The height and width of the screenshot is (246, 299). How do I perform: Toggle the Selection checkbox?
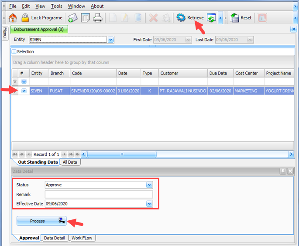tap(14, 51)
